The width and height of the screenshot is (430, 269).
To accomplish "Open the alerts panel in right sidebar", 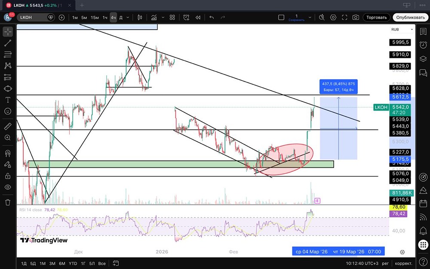I will [423, 45].
